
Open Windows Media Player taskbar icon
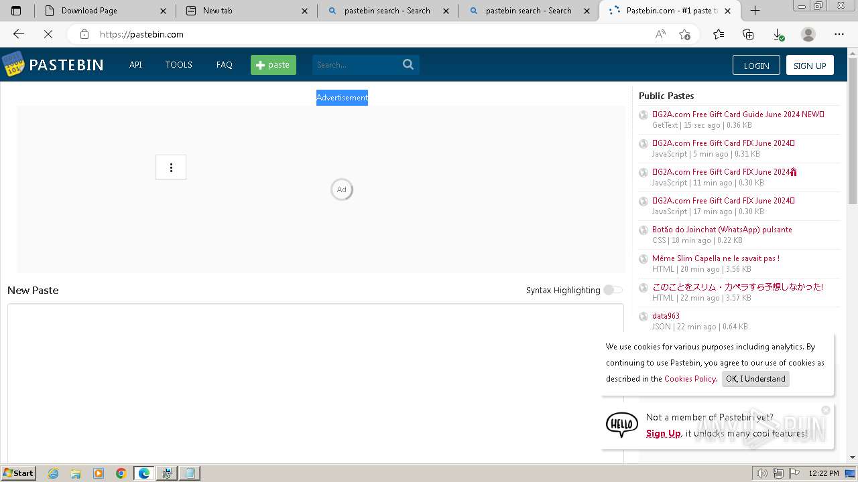99,473
